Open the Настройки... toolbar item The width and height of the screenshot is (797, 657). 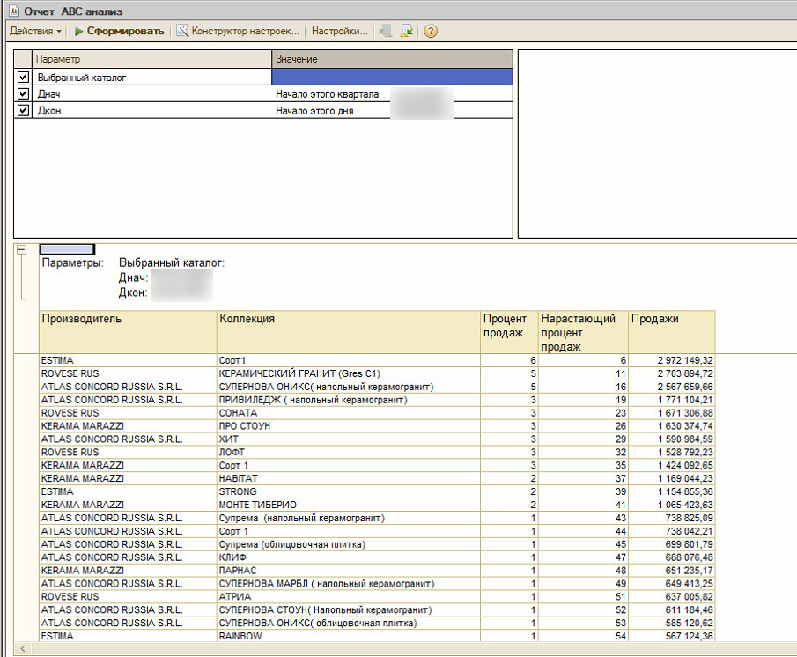point(339,31)
